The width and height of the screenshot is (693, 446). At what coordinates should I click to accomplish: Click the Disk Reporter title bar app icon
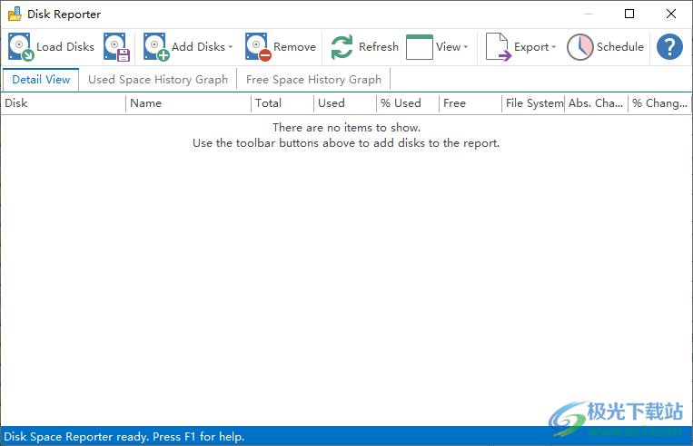[x=15, y=15]
